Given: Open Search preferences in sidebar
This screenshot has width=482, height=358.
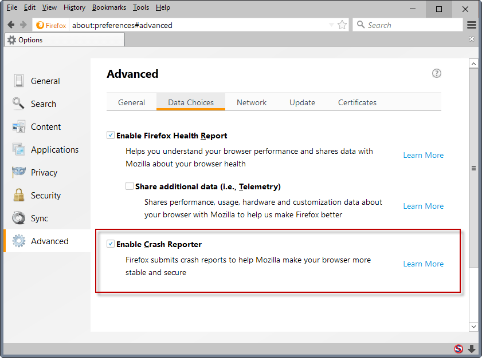Looking at the screenshot, I should click(x=48, y=104).
